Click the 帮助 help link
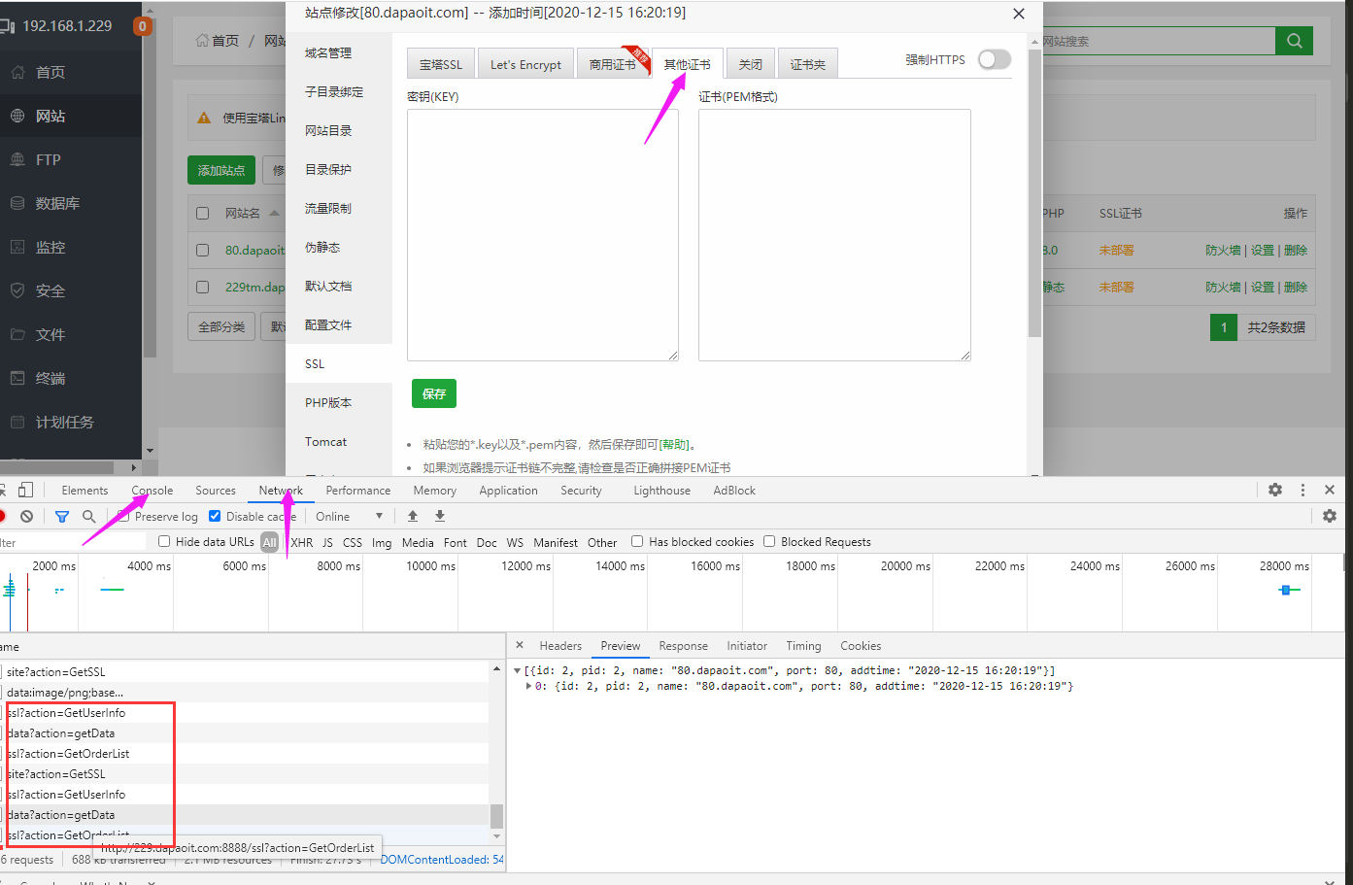Screen dimensions: 1353x885 point(674,444)
